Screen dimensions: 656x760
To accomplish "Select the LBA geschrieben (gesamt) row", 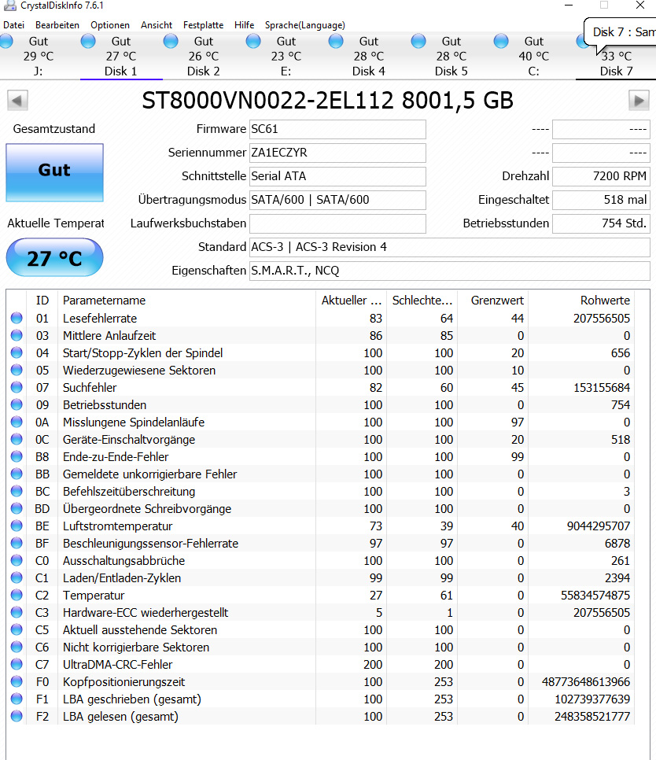I will 320,699.
